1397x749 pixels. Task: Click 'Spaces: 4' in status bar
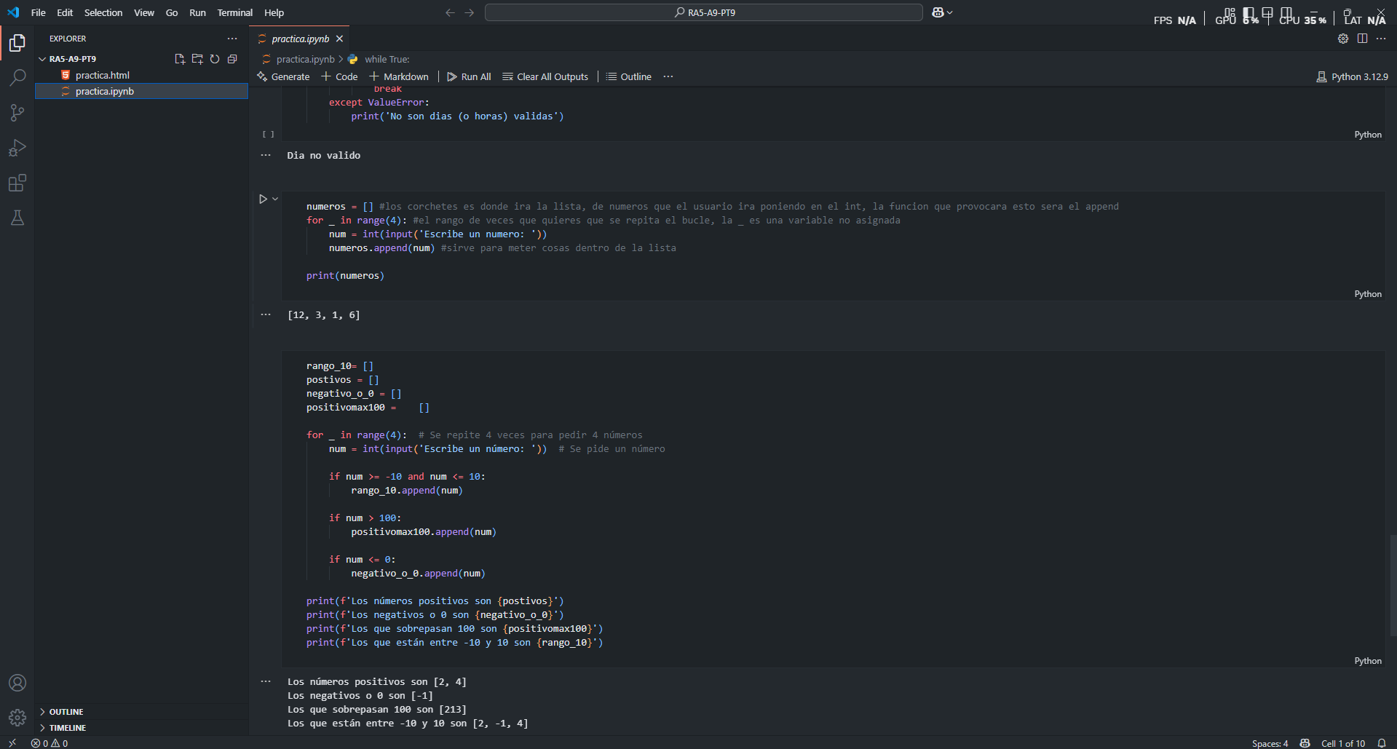pyautogui.click(x=1270, y=743)
